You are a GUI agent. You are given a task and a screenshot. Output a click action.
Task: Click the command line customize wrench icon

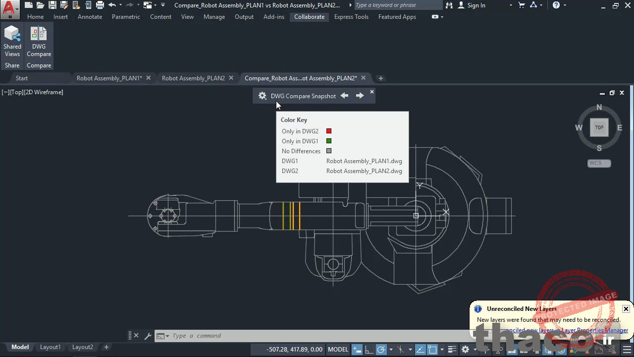tap(148, 336)
